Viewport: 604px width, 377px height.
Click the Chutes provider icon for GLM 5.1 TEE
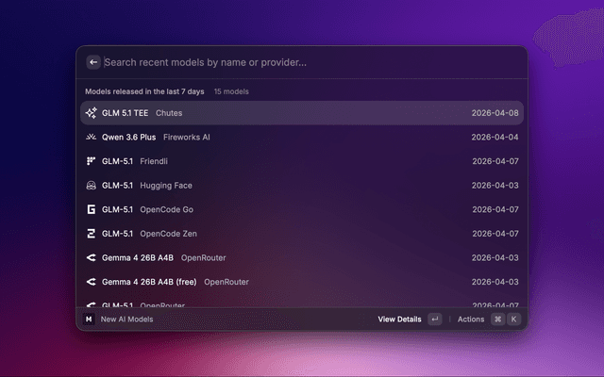91,113
